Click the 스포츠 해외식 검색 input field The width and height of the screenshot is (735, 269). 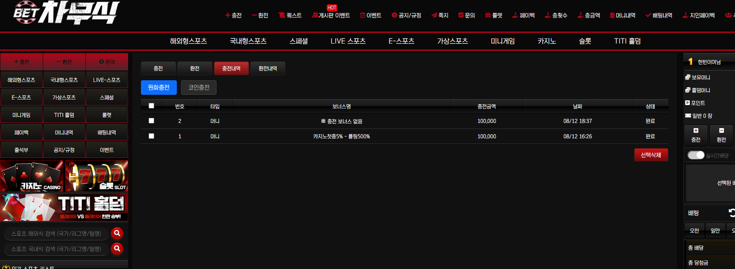(56, 234)
